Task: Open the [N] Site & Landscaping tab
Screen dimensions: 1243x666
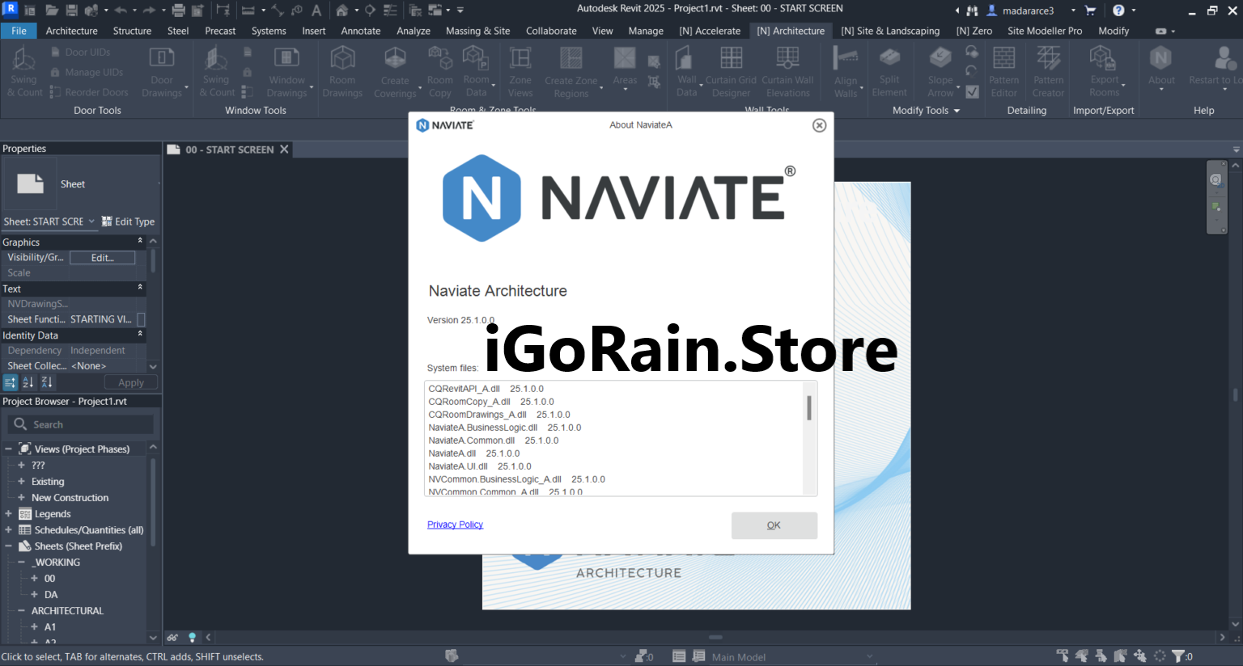Action: [x=890, y=31]
